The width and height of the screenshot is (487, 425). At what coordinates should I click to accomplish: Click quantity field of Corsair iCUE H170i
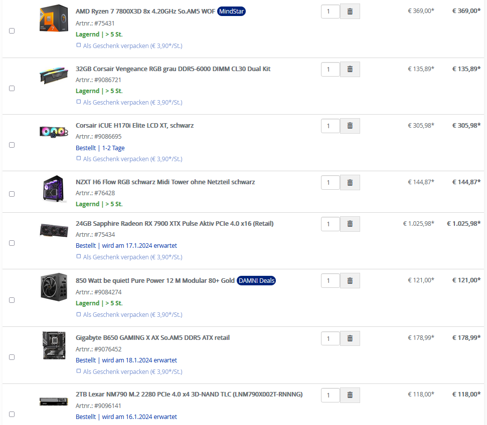tap(331, 126)
